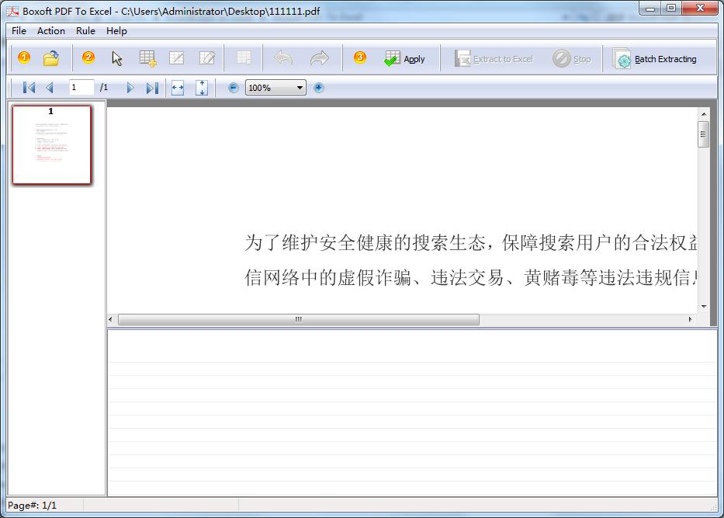724x518 pixels.
Task: Click the zoom in plus icon
Action: pyautogui.click(x=319, y=88)
